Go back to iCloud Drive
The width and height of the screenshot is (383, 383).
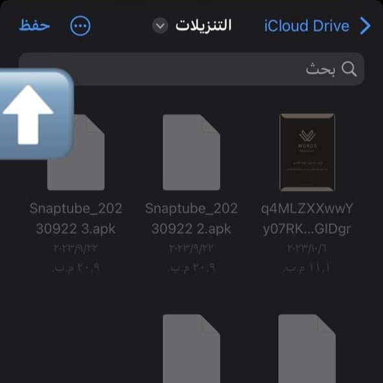(307, 26)
